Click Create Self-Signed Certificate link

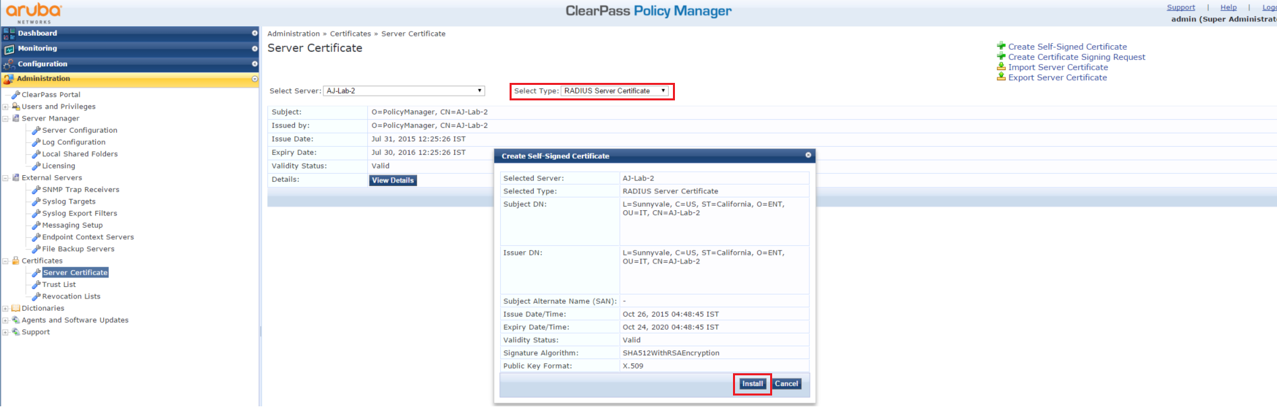(1067, 47)
